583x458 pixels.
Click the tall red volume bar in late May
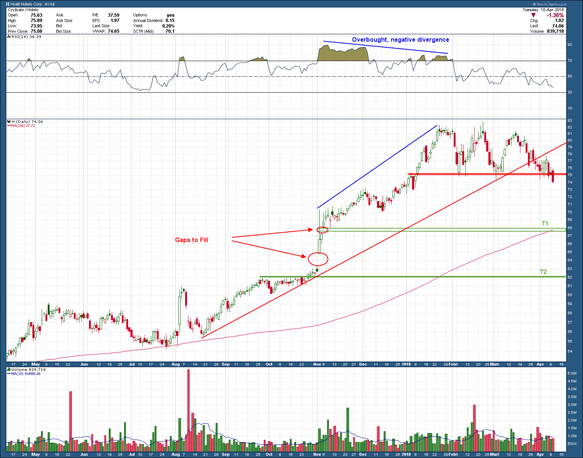(x=70, y=422)
